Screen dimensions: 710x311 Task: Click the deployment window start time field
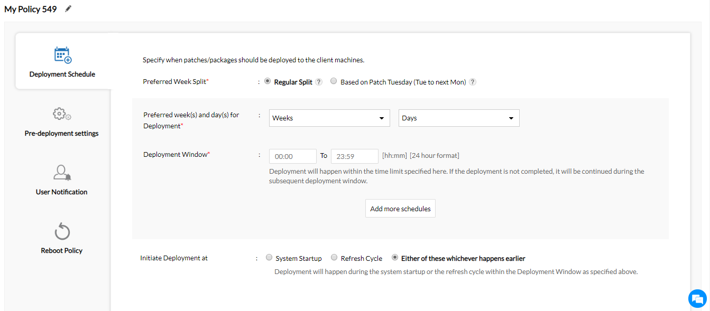coord(292,156)
